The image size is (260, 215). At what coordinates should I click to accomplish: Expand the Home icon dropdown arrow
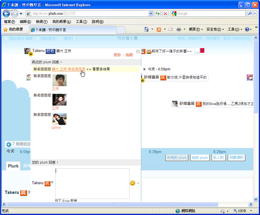(x=152, y=29)
